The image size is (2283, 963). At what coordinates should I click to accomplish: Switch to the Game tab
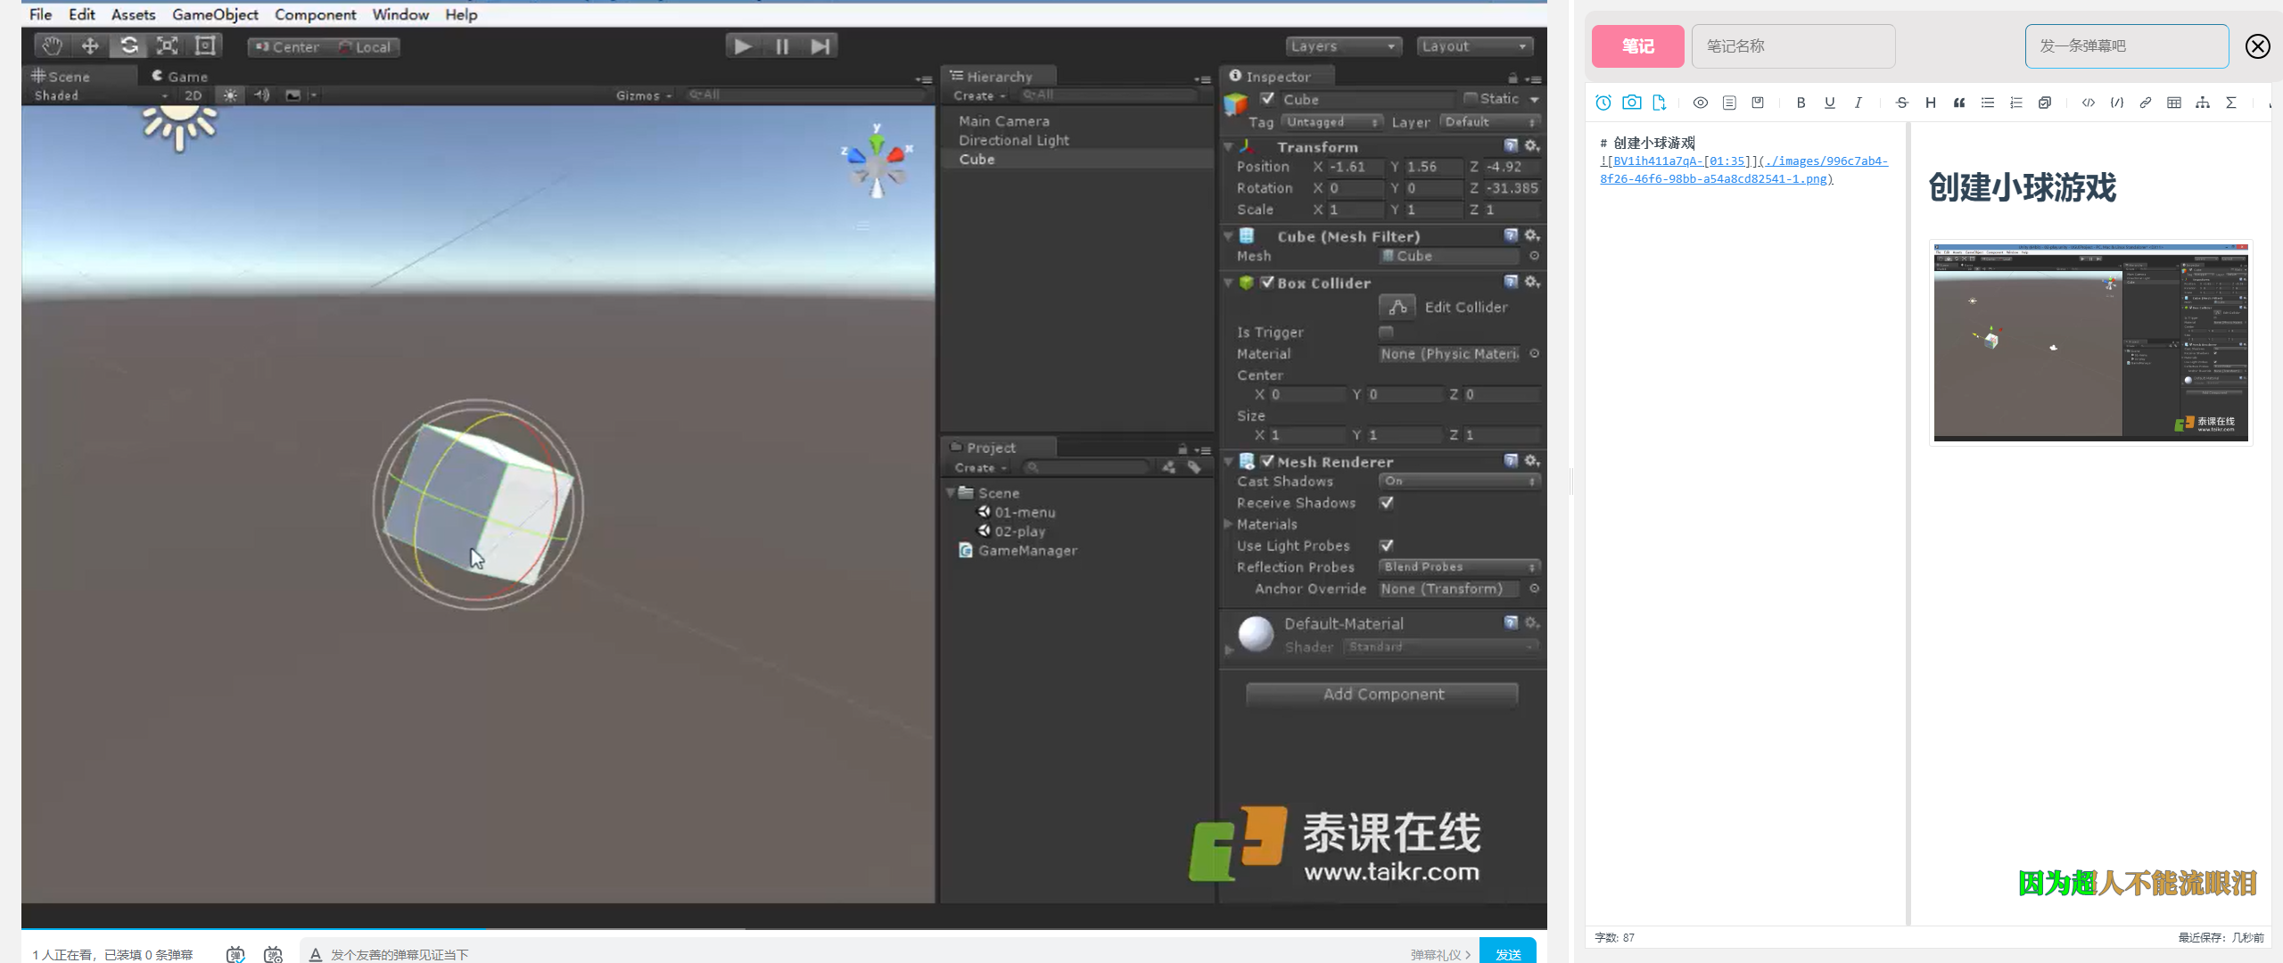tap(180, 77)
